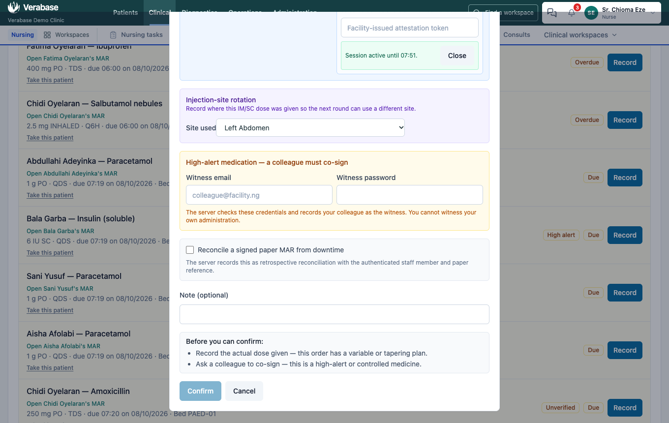The image size is (669, 423).
Task: Take this patient under Sani Yusuf
Action: click(50, 310)
